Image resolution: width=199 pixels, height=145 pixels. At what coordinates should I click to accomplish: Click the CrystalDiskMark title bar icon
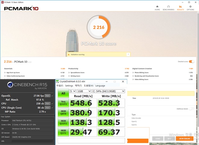tap(58, 82)
